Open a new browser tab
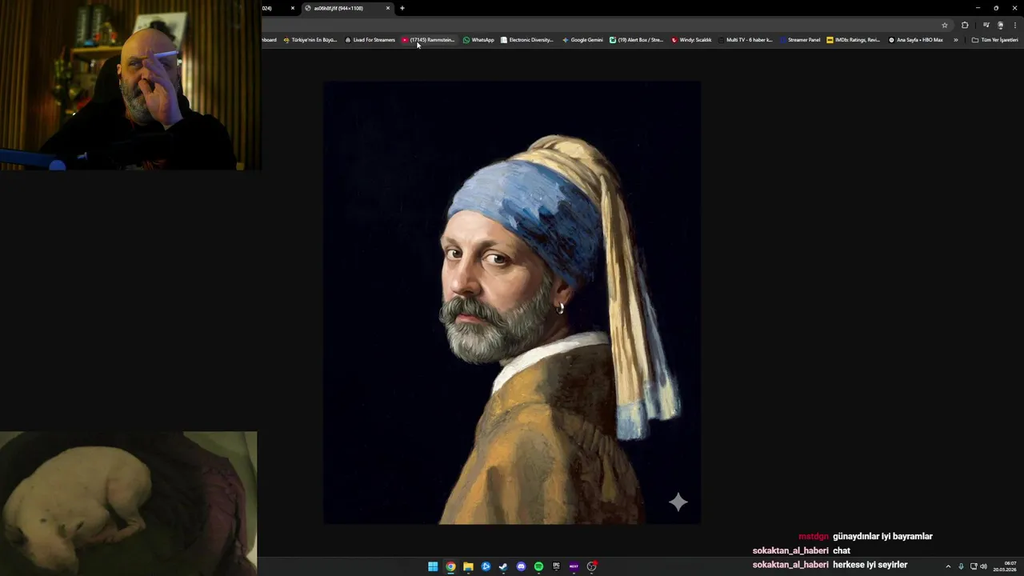This screenshot has width=1024, height=576. pos(402,8)
